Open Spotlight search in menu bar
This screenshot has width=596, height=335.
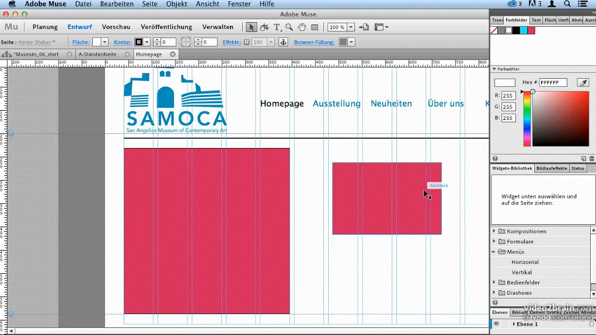coord(567,4)
